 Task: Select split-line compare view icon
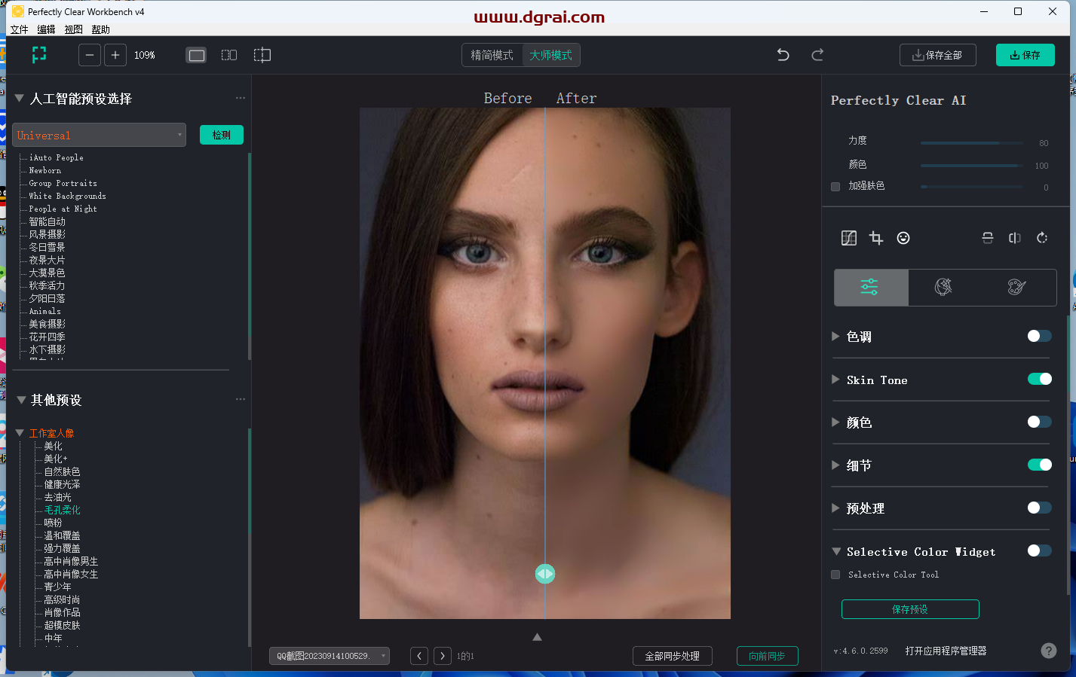pyautogui.click(x=262, y=55)
